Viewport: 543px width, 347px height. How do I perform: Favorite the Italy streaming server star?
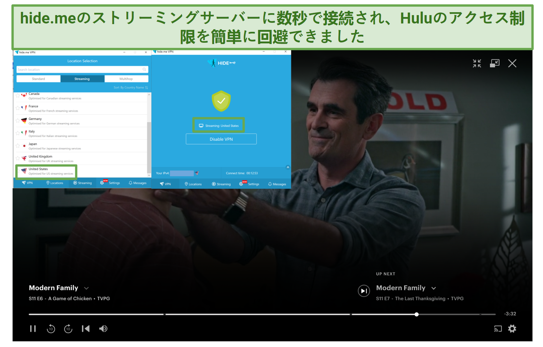coord(18,133)
